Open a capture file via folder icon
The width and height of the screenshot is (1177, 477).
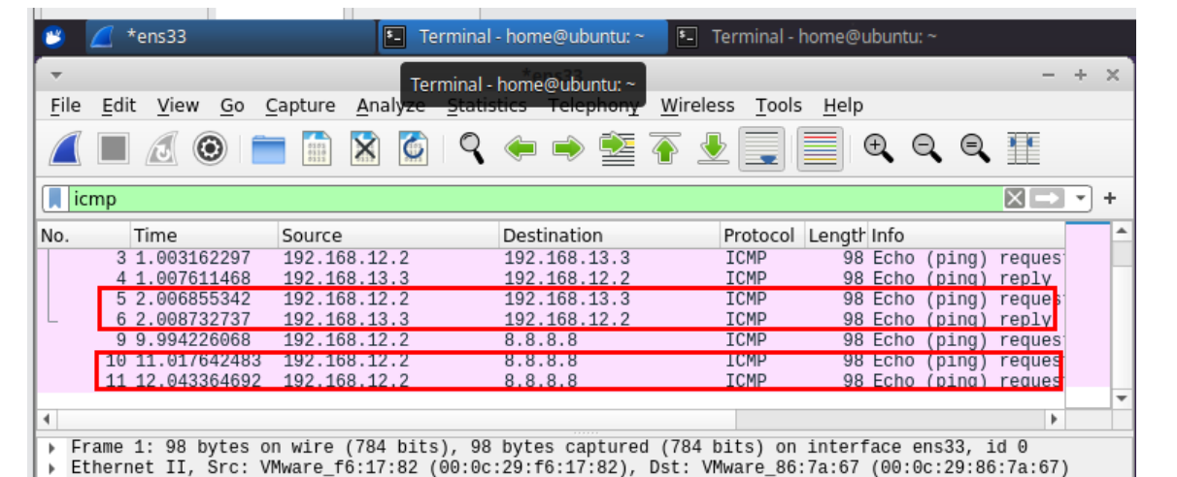[x=268, y=148]
